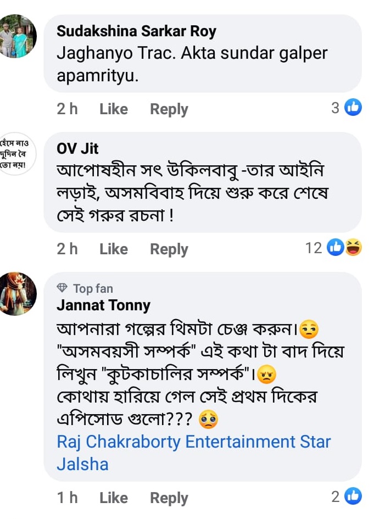
Task: Click the like reaction icon on Sudakshina's comment
Action: coord(353,108)
